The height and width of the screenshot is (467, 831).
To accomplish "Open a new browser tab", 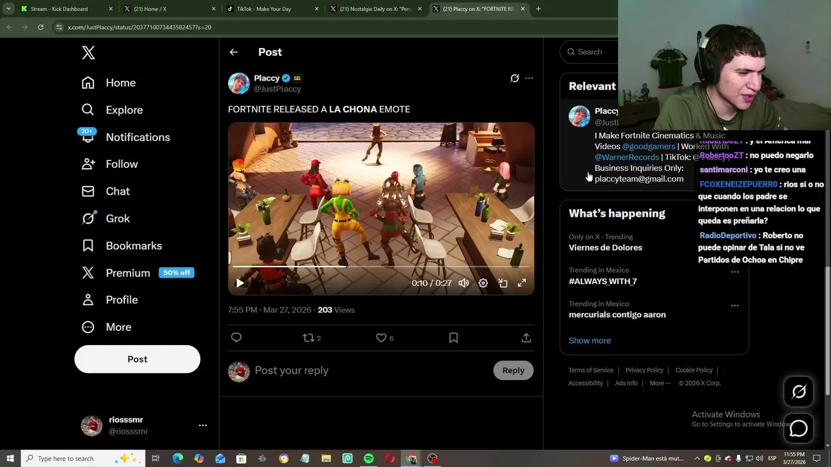I will (538, 9).
